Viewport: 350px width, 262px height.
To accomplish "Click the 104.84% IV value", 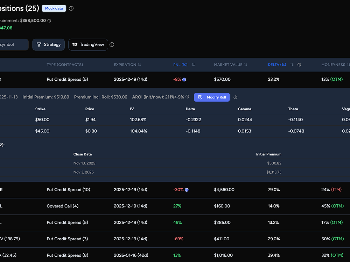I will click(138, 131).
